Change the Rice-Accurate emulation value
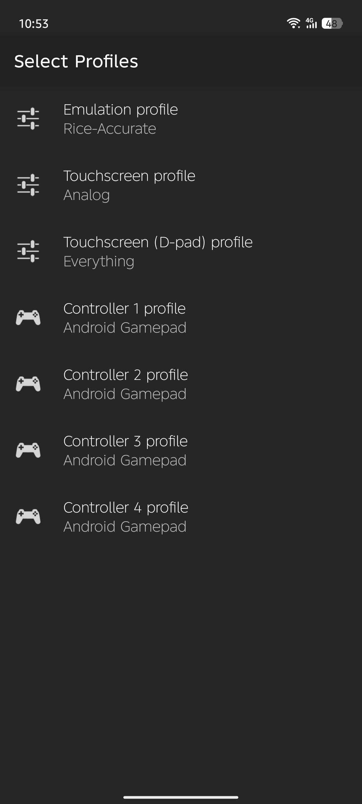 [110, 129]
